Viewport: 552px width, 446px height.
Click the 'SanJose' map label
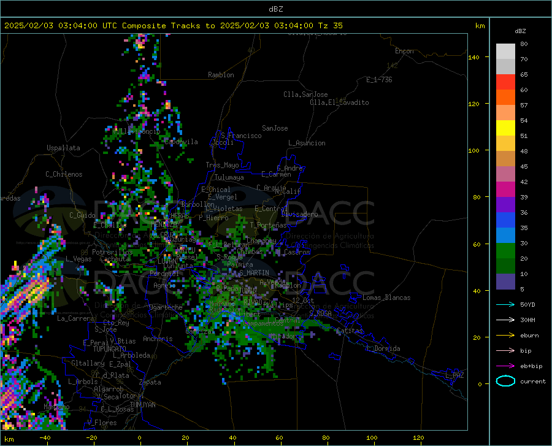pyautogui.click(x=275, y=128)
